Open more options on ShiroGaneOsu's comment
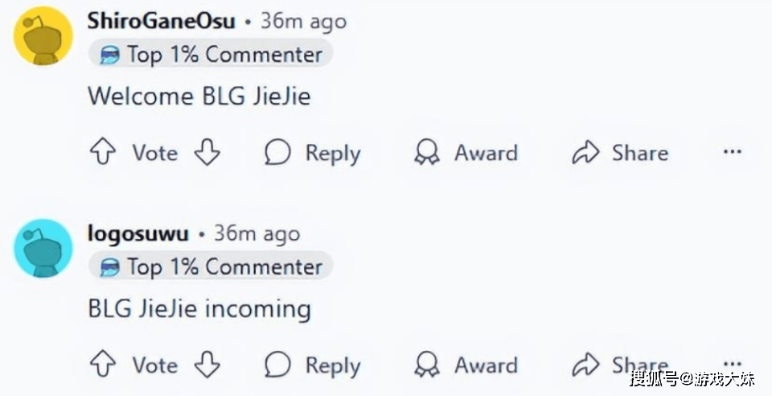This screenshot has height=396, width=772. (x=732, y=151)
